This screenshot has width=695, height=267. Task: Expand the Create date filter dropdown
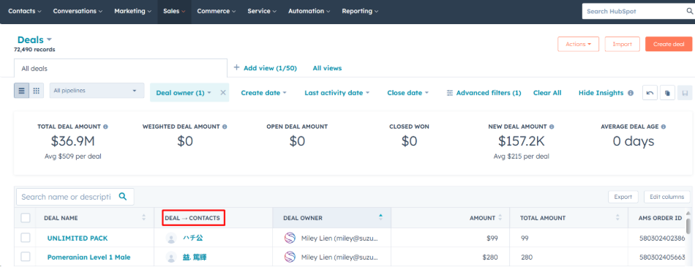coord(263,93)
